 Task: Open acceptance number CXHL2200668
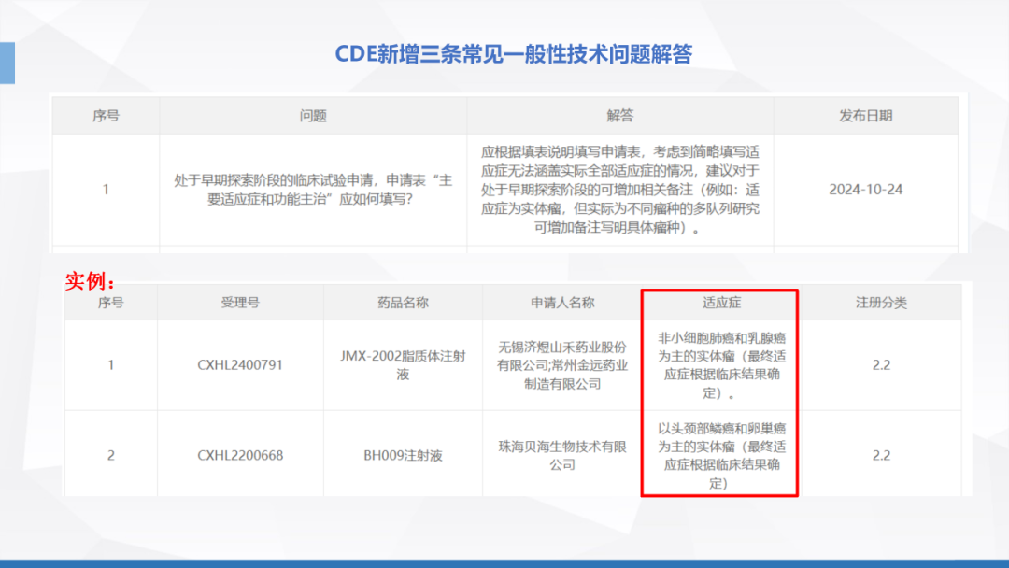[240, 456]
